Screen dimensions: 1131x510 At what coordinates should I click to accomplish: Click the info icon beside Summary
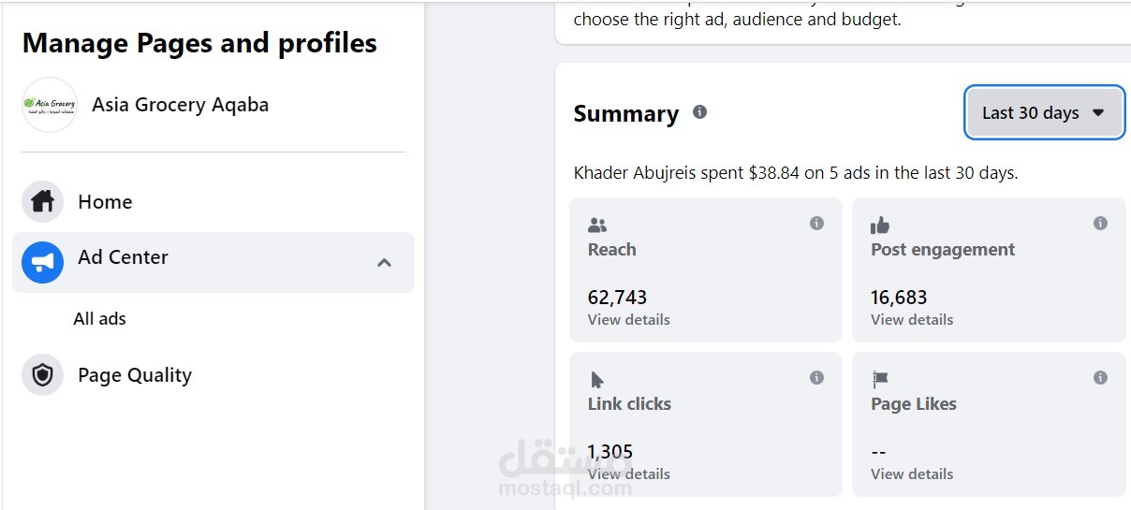click(699, 112)
